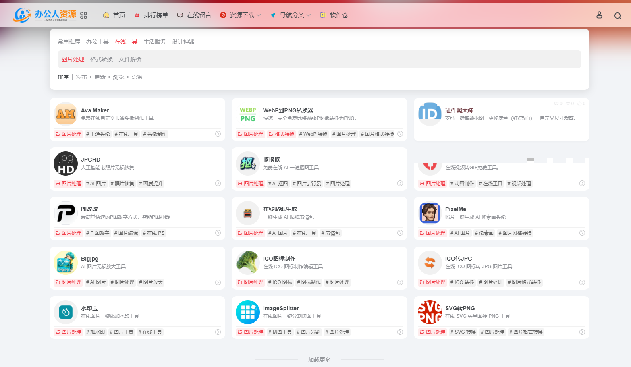Open the Bigjpg app icon
The height and width of the screenshot is (367, 631).
coord(66,263)
